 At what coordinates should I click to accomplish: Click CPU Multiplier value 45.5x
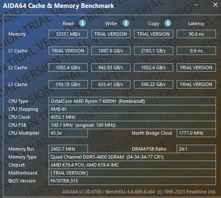click(x=68, y=133)
